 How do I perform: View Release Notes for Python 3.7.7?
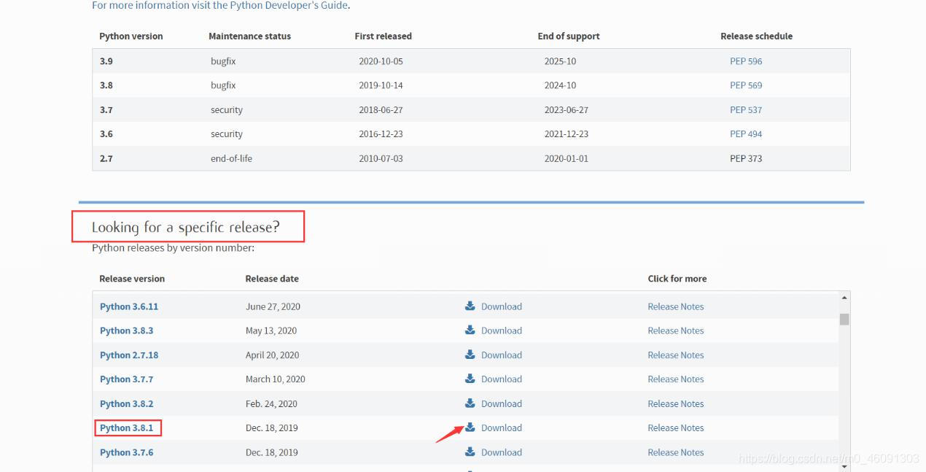click(676, 379)
